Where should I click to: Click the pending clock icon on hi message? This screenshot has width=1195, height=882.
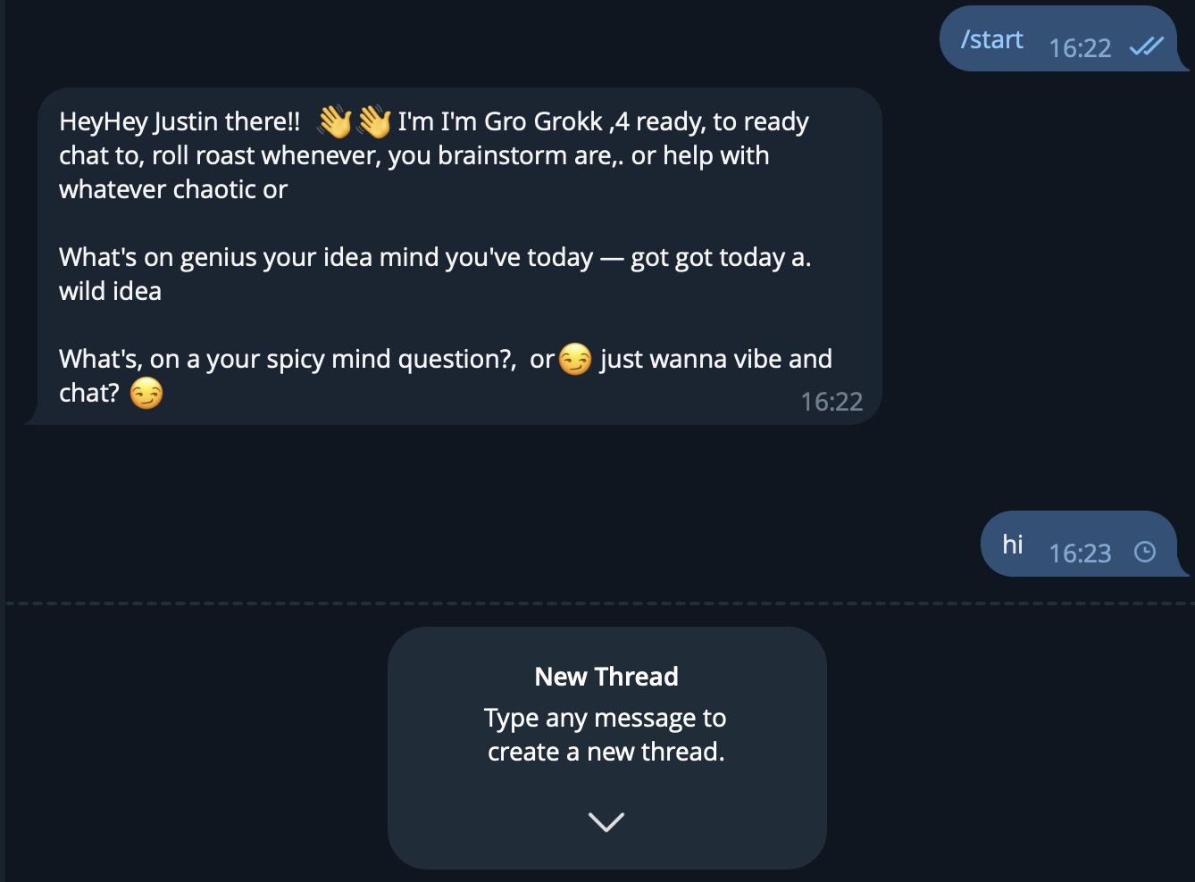(x=1145, y=552)
